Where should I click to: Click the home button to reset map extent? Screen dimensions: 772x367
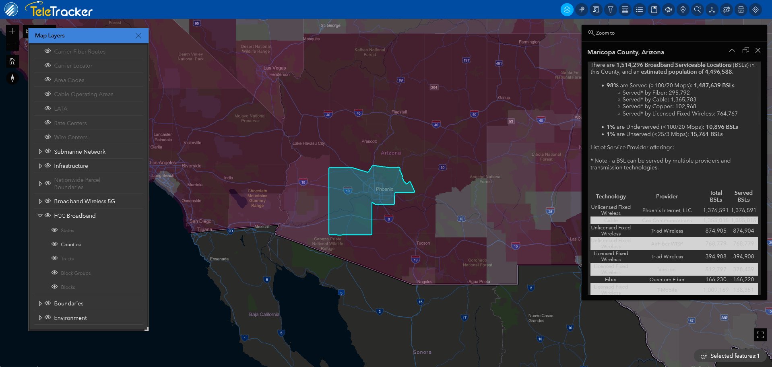point(12,61)
